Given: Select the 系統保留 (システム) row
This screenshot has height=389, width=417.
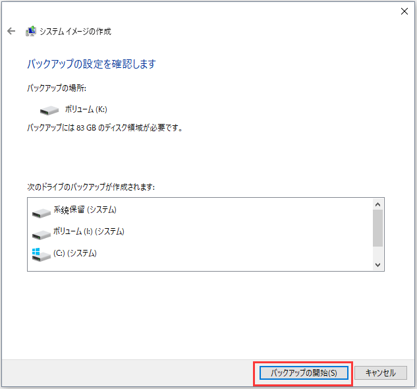Looking at the screenshot, I should pyautogui.click(x=200, y=210).
